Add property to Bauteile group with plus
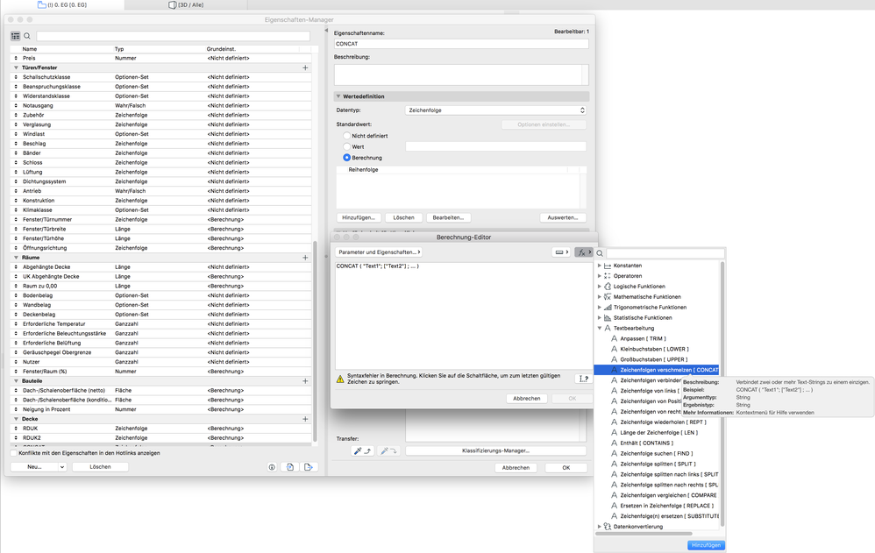 point(305,381)
